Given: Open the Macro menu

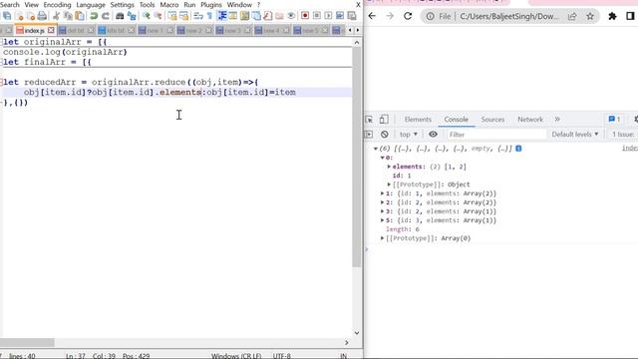Looking at the screenshot, I should (x=168, y=5).
